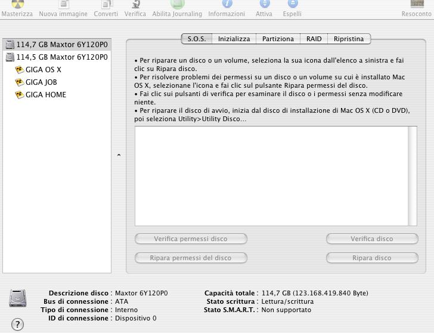Click the Masterizza label text

(17, 14)
